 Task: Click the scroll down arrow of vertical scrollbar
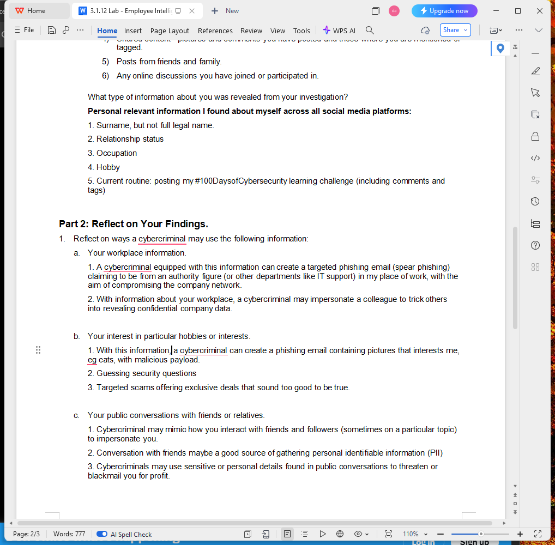(515, 486)
